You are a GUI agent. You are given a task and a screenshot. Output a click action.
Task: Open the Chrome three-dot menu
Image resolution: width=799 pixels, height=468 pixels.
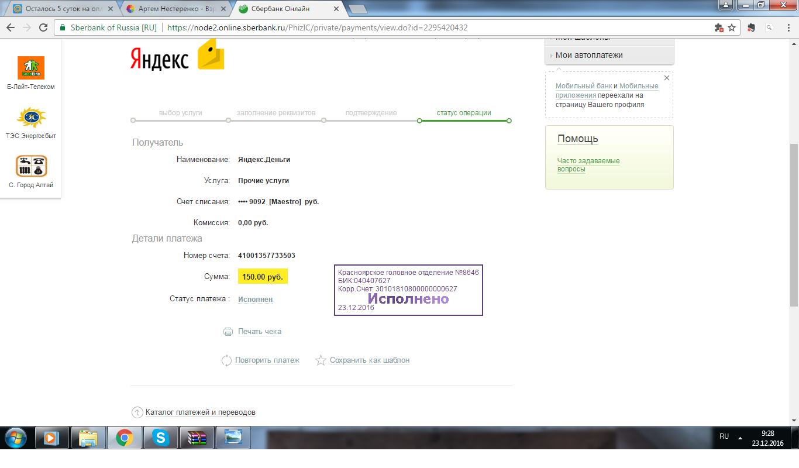789,27
